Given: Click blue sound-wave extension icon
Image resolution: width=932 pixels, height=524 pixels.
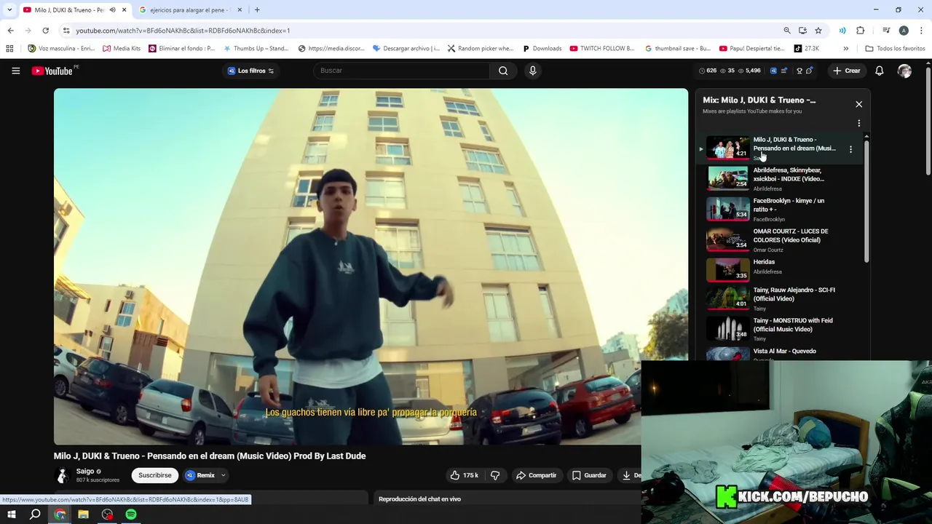Looking at the screenshot, I should click(x=842, y=31).
